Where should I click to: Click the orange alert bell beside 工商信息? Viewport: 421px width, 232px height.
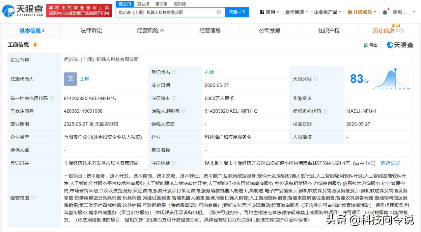pos(35,45)
